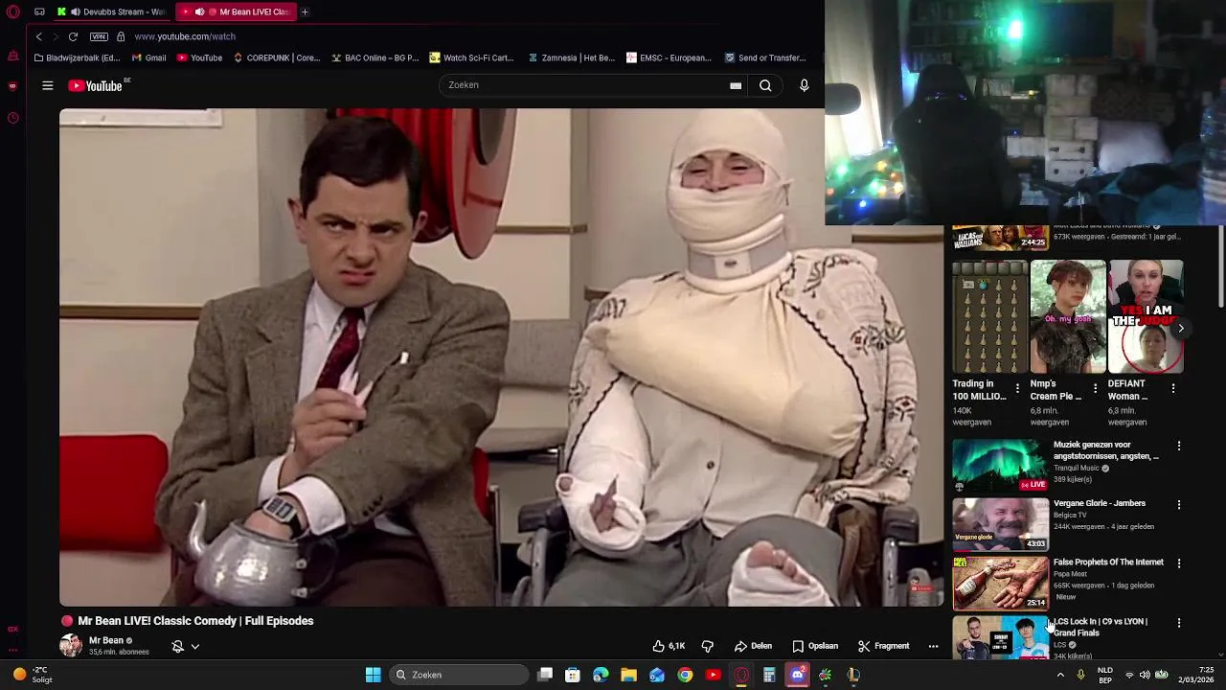
Task: Dislike the Mr Bean video
Action: pos(708,646)
